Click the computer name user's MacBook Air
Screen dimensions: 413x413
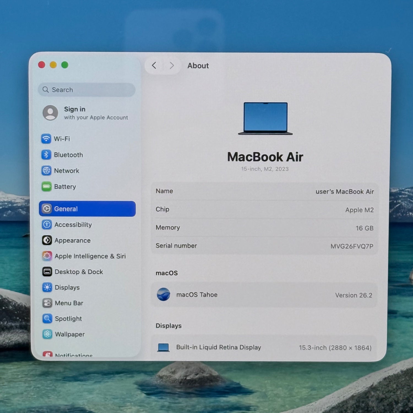pyautogui.click(x=344, y=192)
